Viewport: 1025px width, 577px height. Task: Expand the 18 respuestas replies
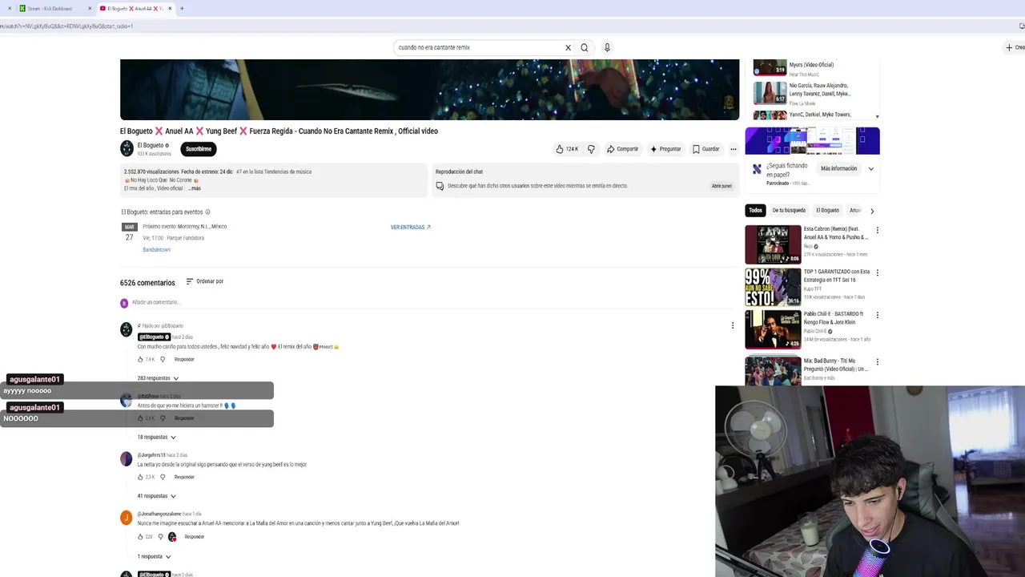(156, 438)
